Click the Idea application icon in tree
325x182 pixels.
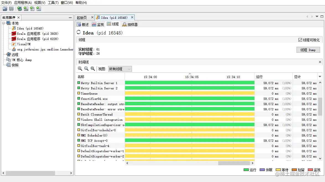(x=14, y=28)
